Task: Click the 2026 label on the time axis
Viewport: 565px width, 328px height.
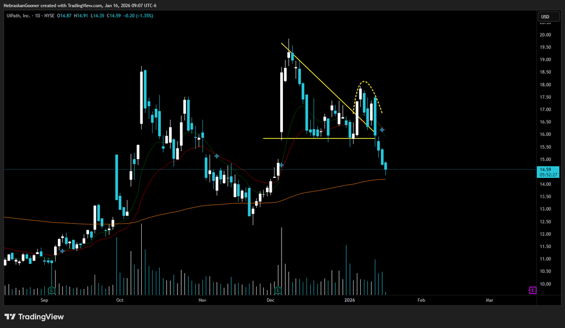Action: point(349,300)
